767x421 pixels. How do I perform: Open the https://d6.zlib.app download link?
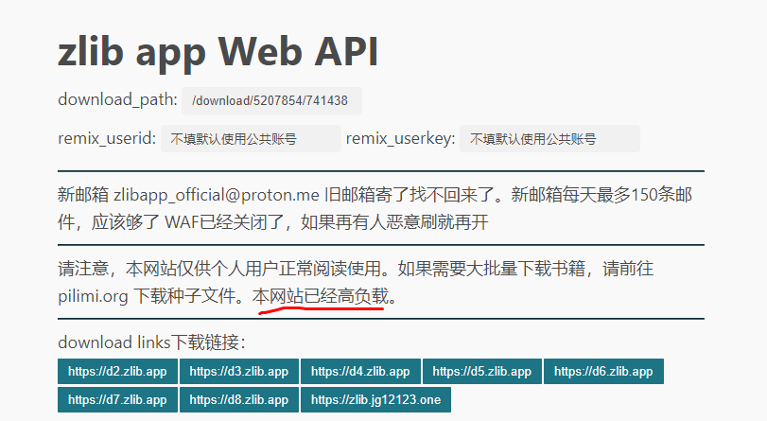pos(603,371)
